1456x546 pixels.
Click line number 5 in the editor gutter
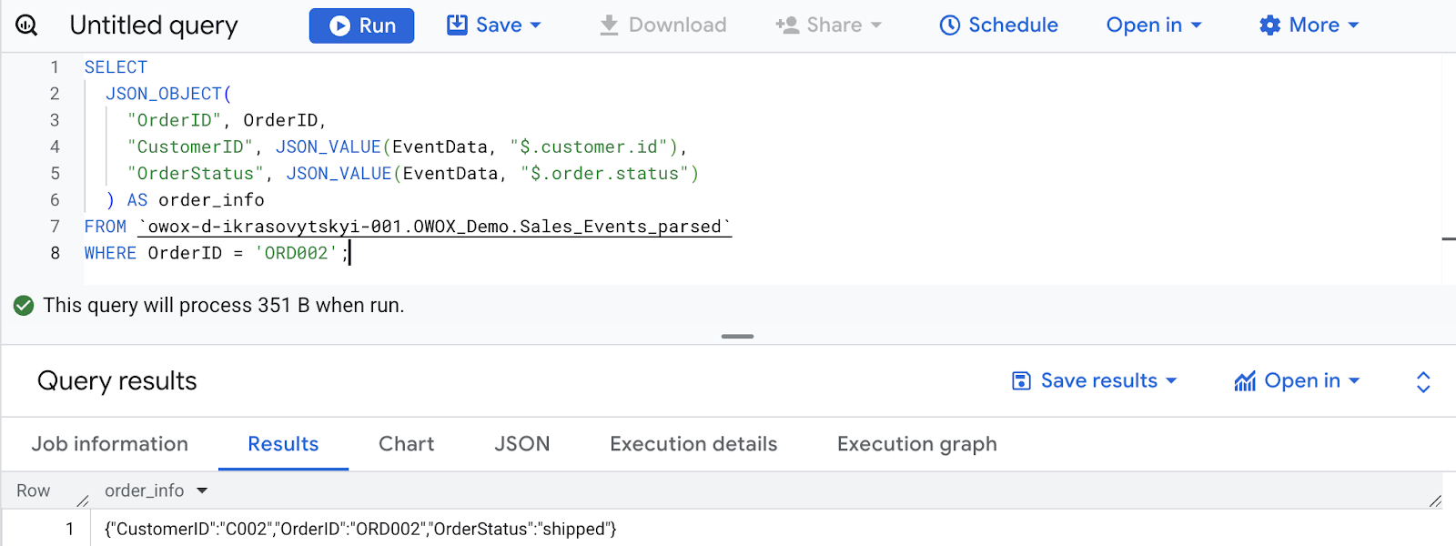coord(55,174)
